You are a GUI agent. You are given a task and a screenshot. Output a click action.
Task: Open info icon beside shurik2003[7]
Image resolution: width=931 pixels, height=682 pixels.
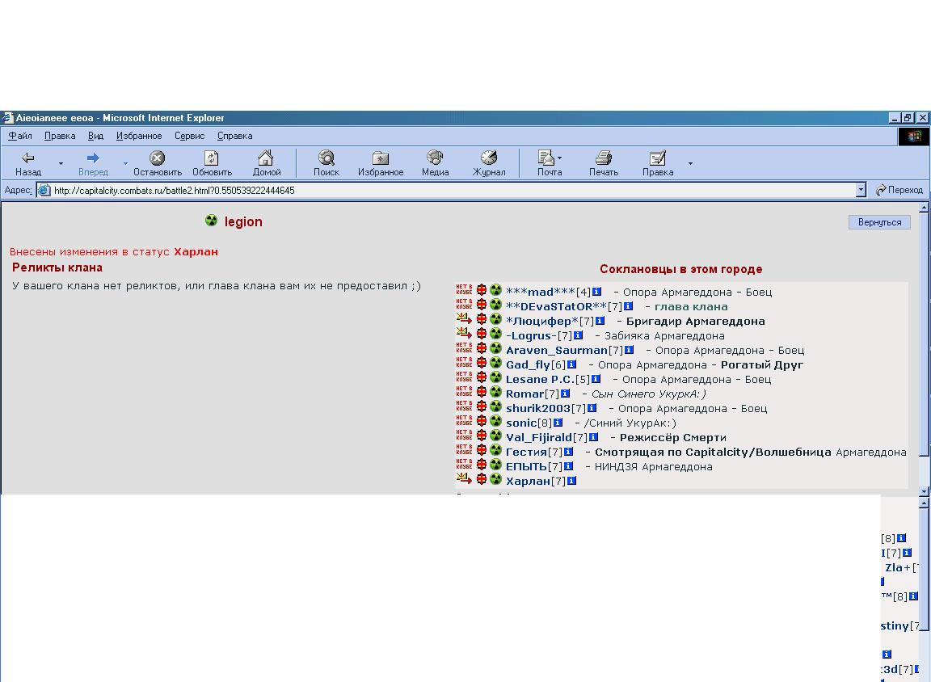[592, 408]
